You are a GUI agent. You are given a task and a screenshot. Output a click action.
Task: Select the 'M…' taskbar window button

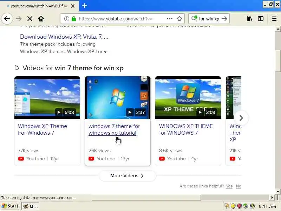click(31, 206)
